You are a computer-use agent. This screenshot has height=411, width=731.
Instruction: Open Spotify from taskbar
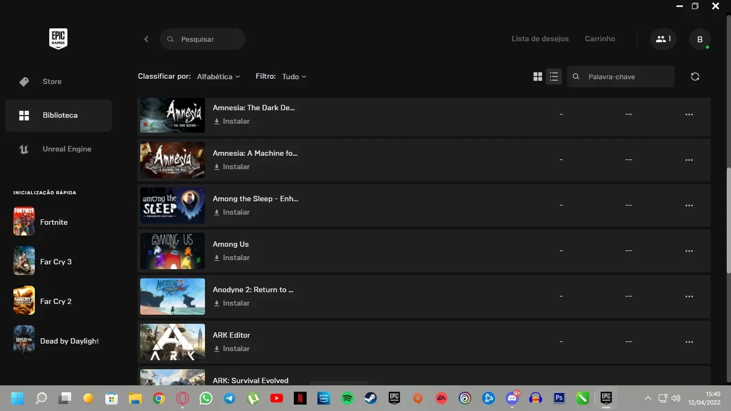(347, 398)
